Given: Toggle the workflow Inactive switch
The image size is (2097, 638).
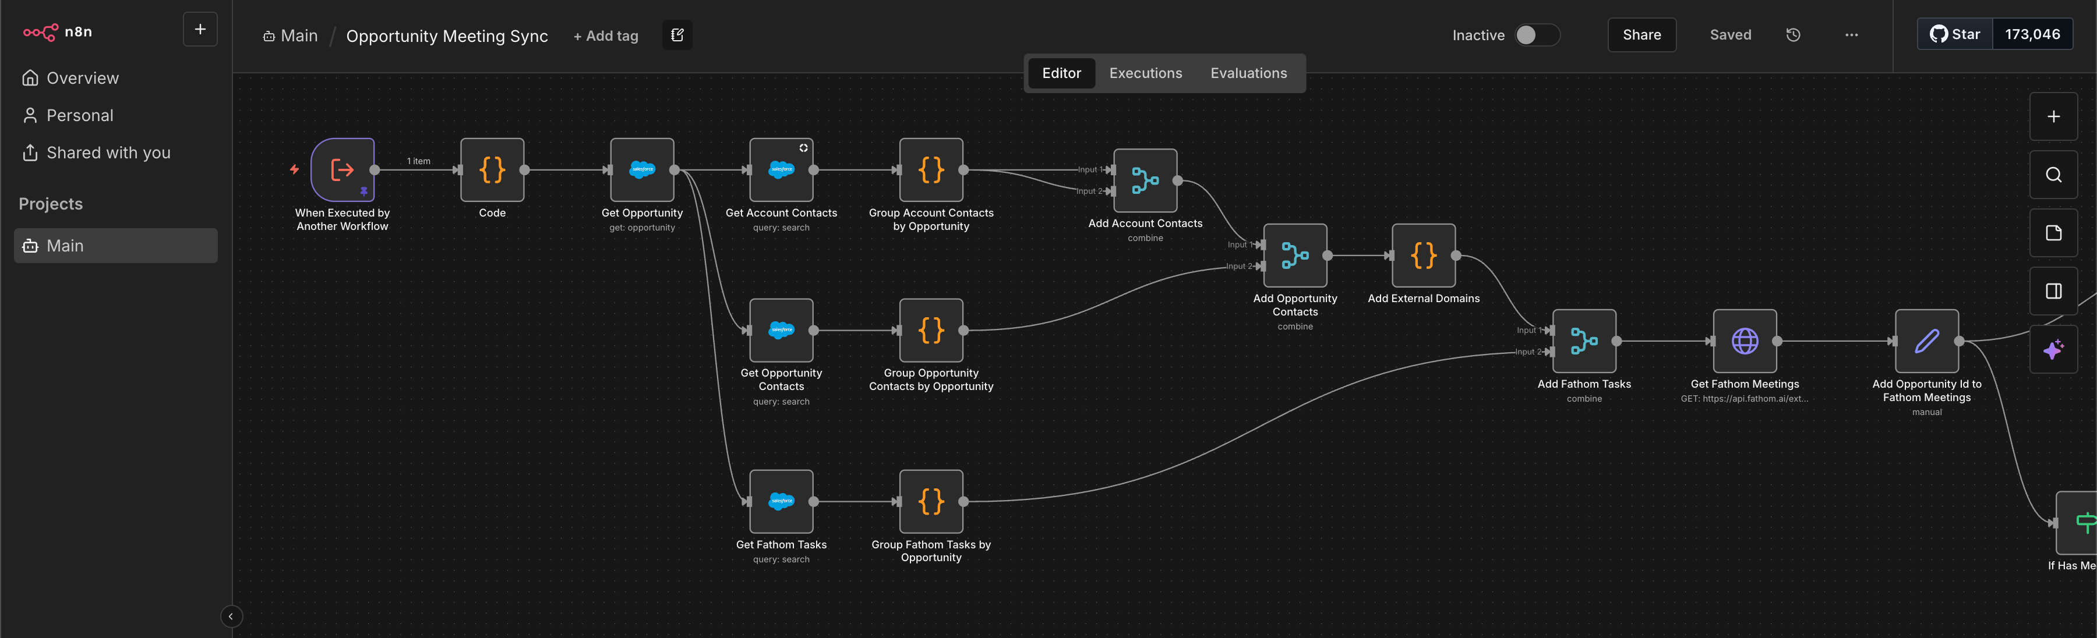Looking at the screenshot, I should [x=1536, y=35].
